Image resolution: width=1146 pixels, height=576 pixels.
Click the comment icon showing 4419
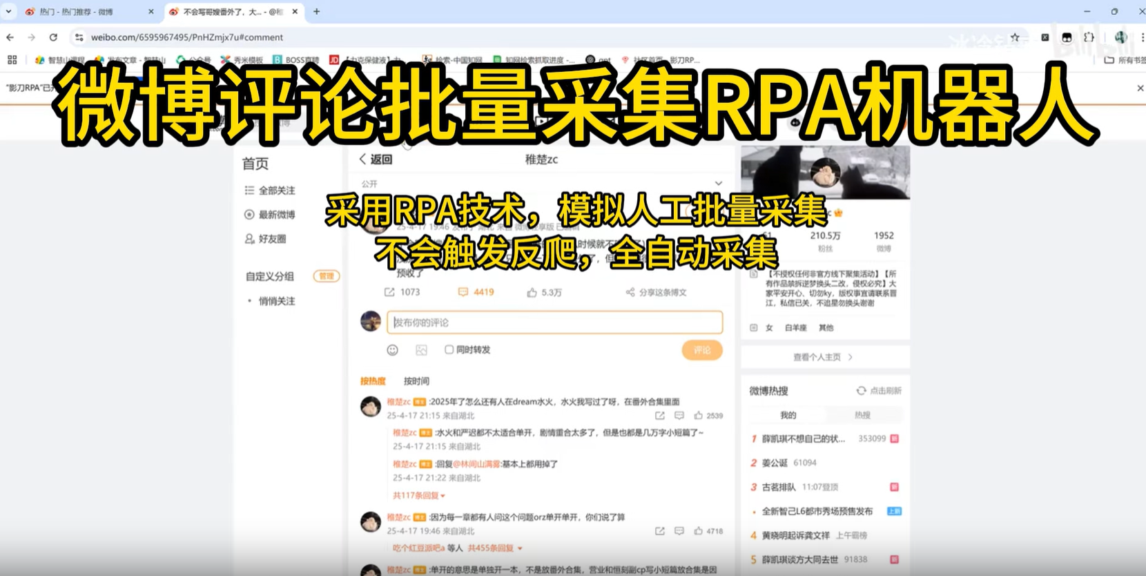pos(463,292)
